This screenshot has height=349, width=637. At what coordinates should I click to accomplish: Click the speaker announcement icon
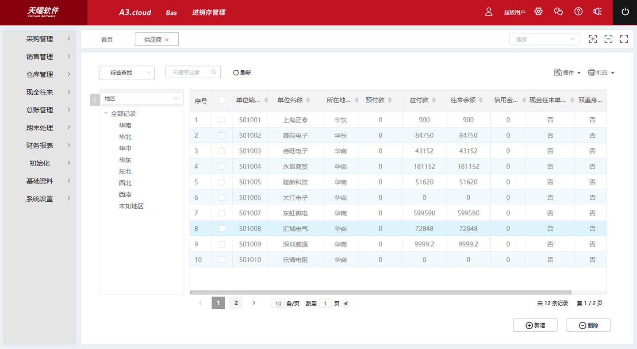pyautogui.click(x=598, y=12)
